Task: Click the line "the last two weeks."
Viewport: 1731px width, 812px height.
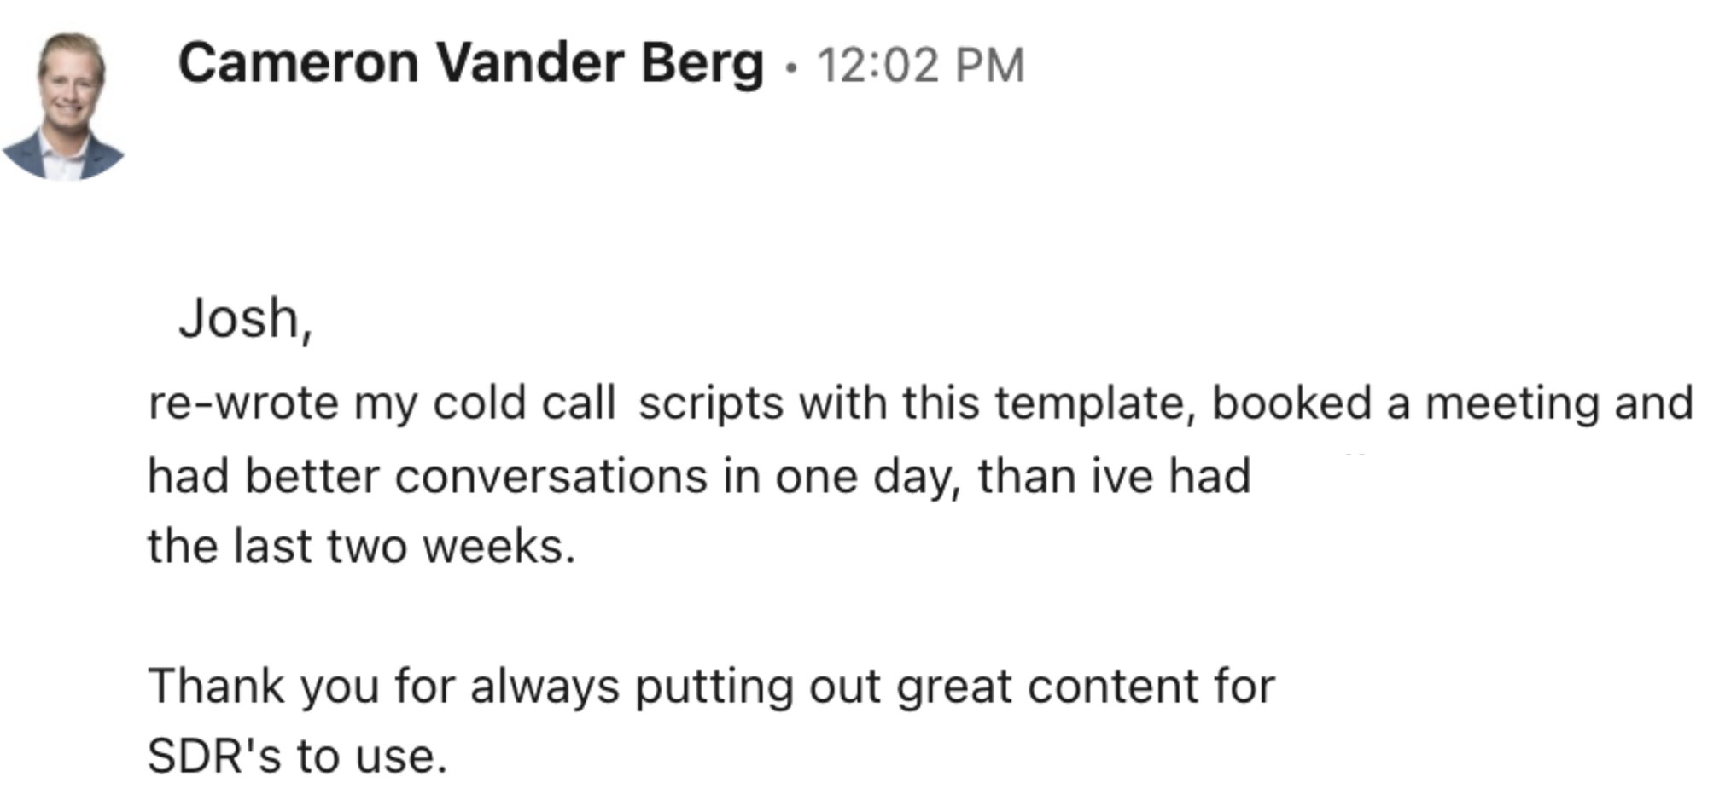Action: coord(362,547)
